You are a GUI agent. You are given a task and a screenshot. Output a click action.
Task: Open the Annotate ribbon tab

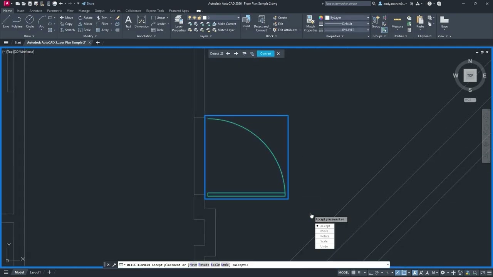coord(36,11)
